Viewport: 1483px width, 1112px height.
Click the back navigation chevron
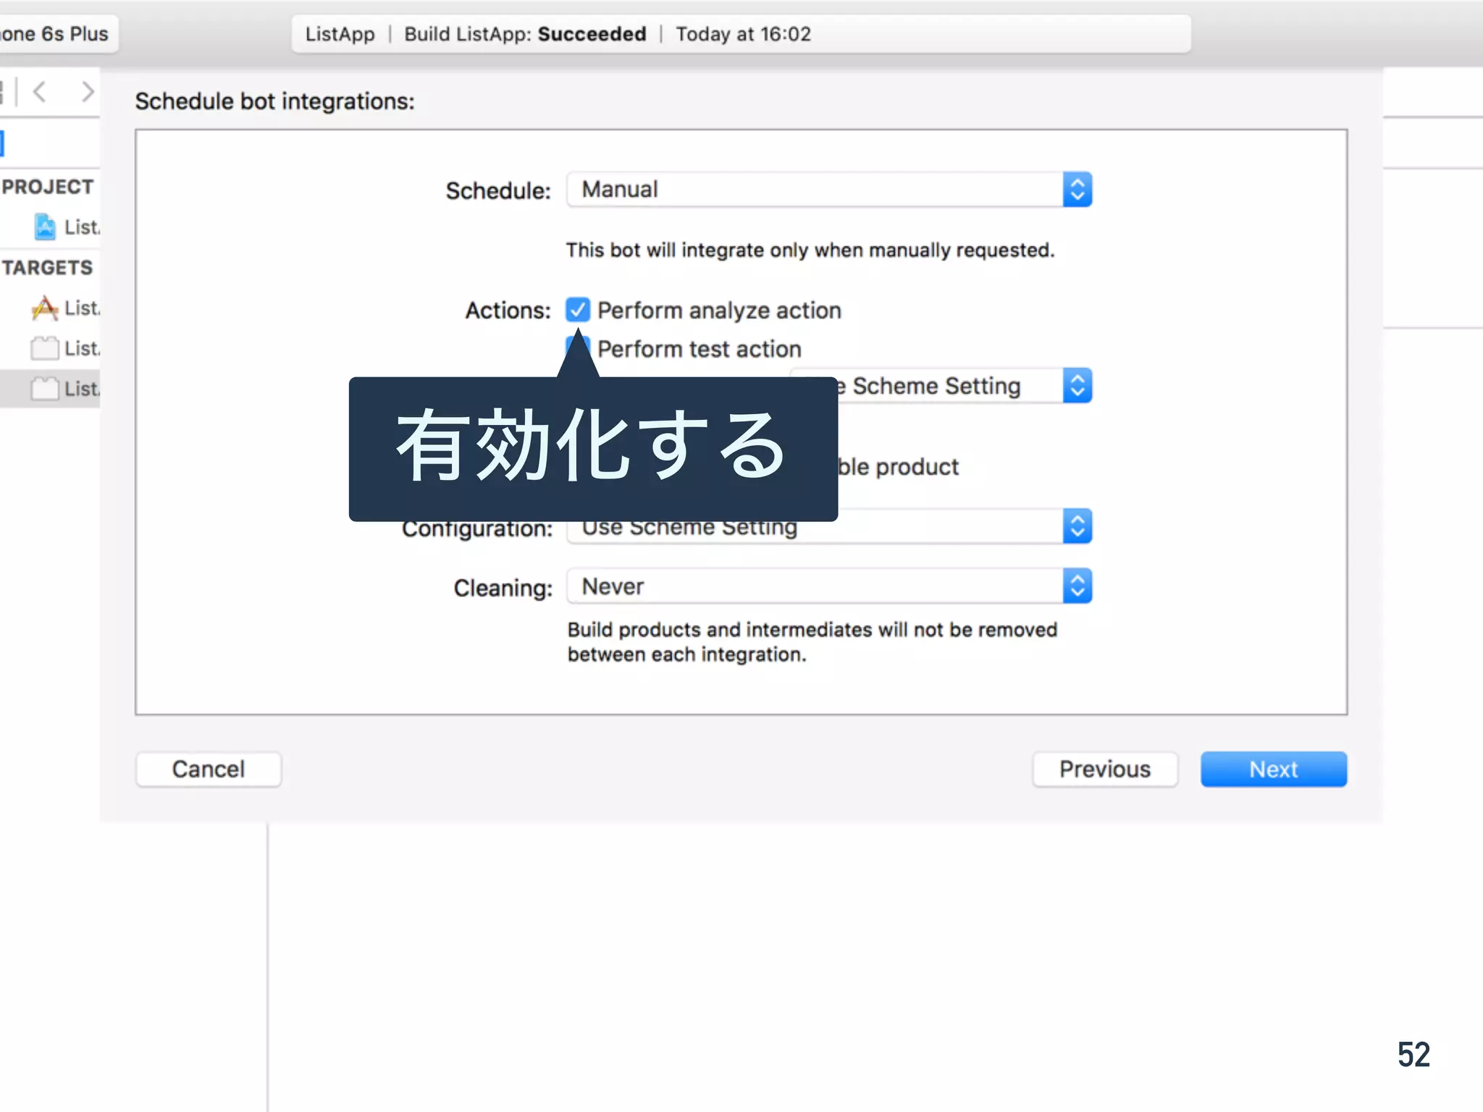click(x=40, y=92)
